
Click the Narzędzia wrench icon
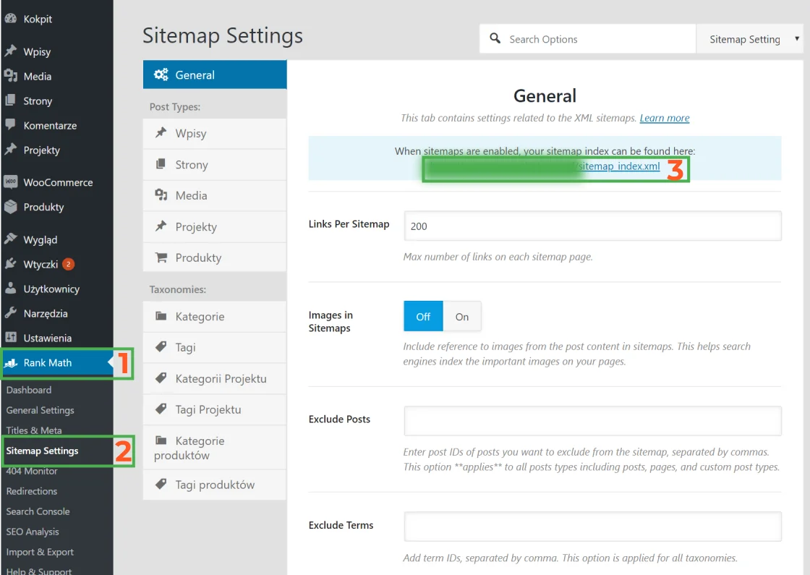(10, 312)
